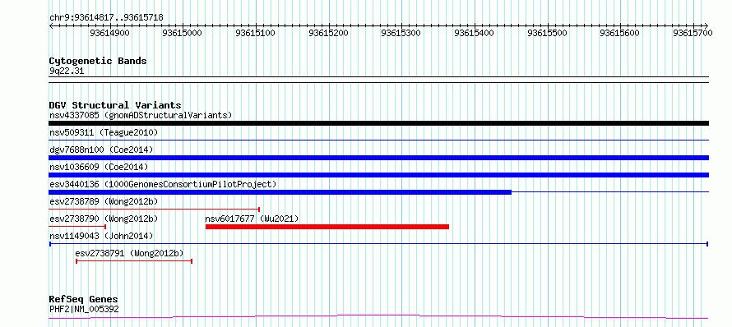The height and width of the screenshot is (327, 732).
Task: Select the thick blue dgv7688n100 bar
Action: click(x=378, y=158)
